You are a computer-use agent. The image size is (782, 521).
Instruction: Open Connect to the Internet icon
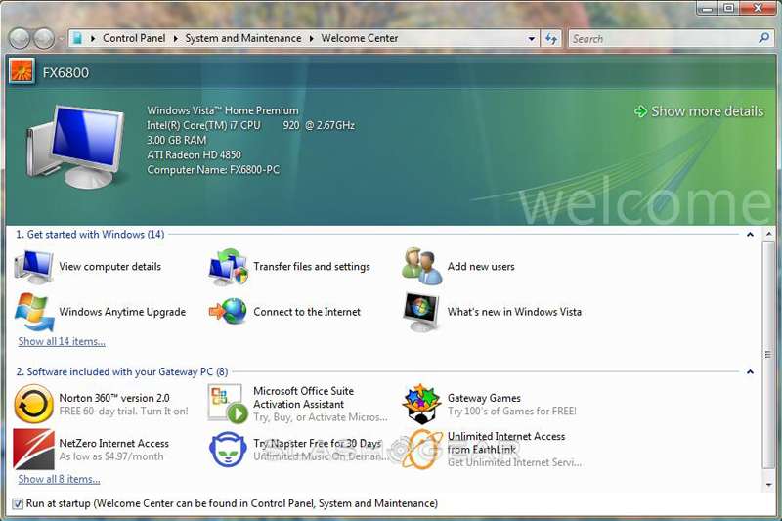click(228, 312)
